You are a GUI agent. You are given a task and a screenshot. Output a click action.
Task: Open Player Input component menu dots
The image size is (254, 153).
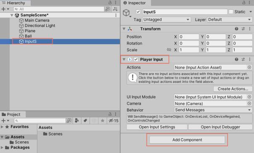(x=250, y=59)
